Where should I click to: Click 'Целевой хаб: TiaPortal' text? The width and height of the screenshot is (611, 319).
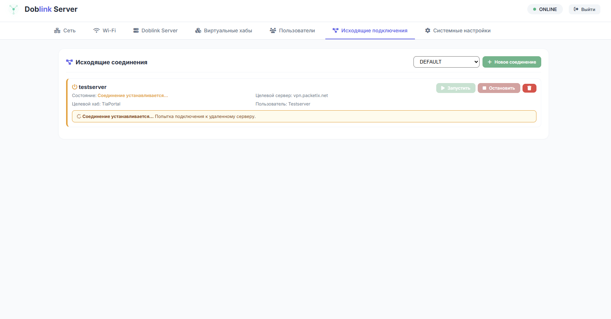point(96,104)
